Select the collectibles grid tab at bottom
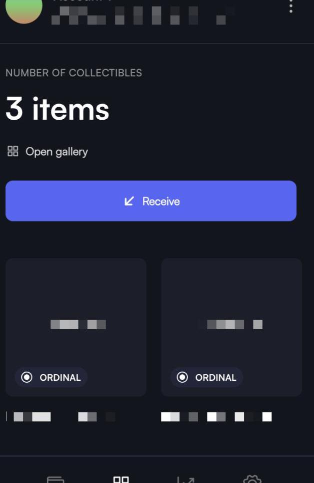314x483 pixels. [x=121, y=479]
